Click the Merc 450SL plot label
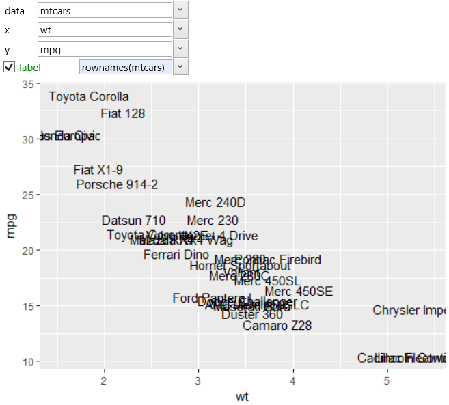The height and width of the screenshot is (405, 449). pyautogui.click(x=267, y=281)
